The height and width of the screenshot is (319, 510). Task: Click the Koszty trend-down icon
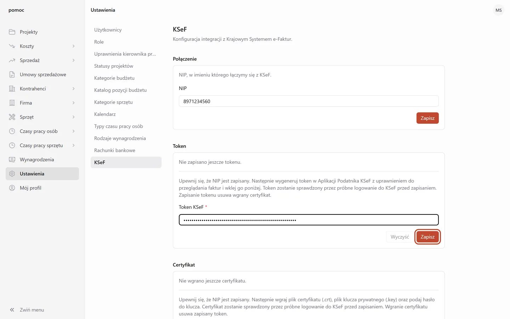pyautogui.click(x=12, y=46)
